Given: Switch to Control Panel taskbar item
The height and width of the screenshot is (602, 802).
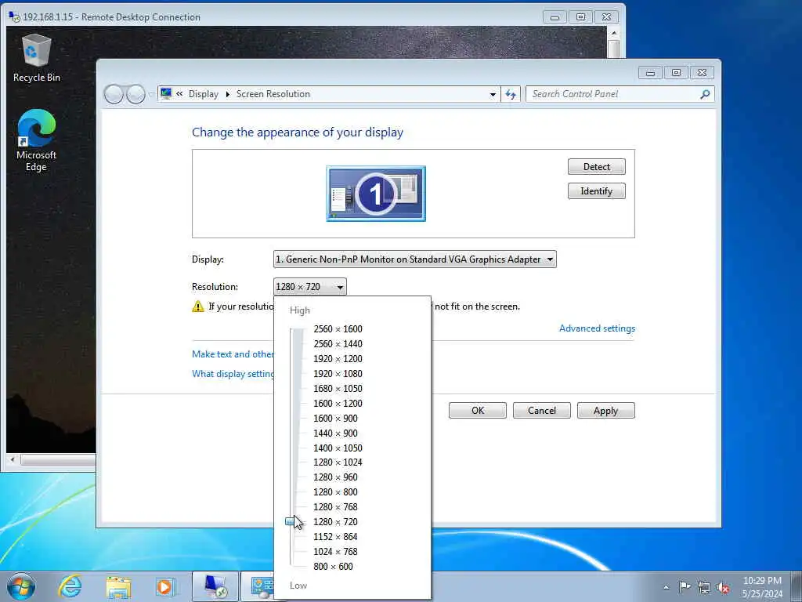Looking at the screenshot, I should (x=258, y=586).
